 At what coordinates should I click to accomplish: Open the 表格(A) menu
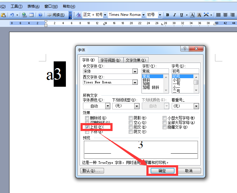(x=34, y=6)
